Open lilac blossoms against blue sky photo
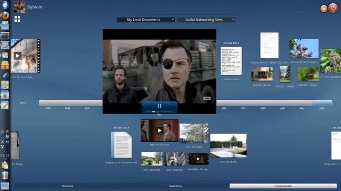This screenshot has width=341, height=191. click(x=304, y=48)
